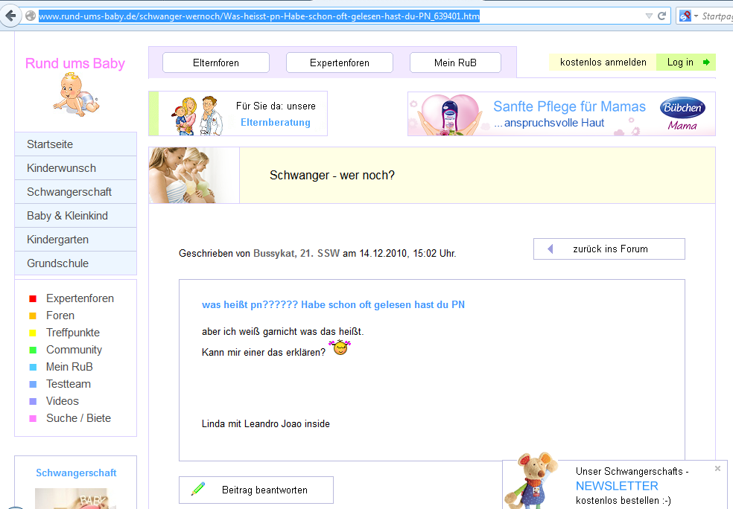
Task: Open the Mein RuB tab
Action: (x=455, y=63)
